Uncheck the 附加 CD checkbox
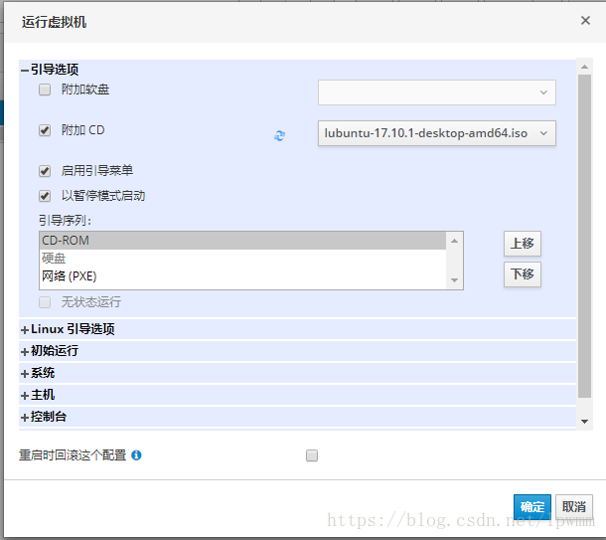This screenshot has width=606, height=540. coord(45,130)
